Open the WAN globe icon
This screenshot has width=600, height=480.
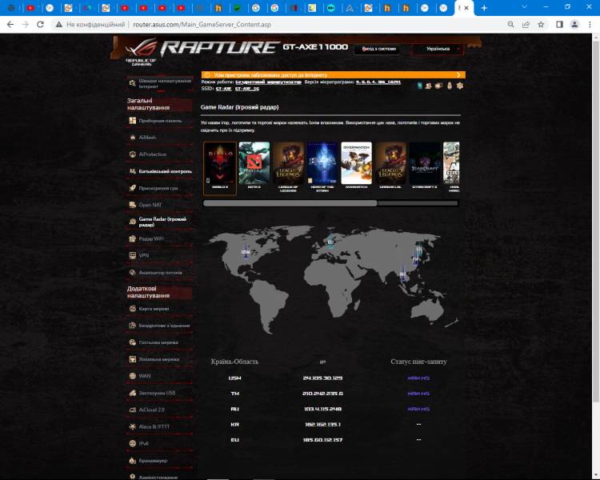(132, 376)
